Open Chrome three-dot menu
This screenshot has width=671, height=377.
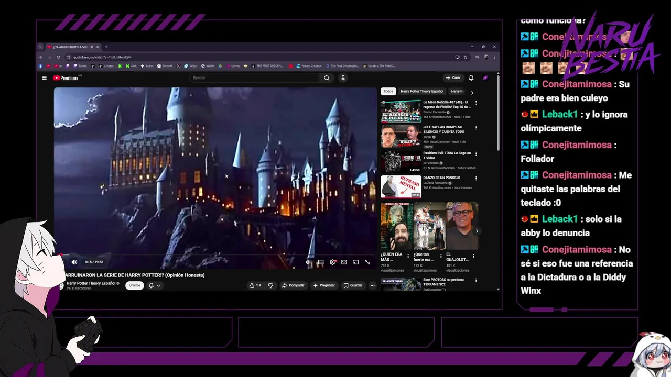(494, 57)
